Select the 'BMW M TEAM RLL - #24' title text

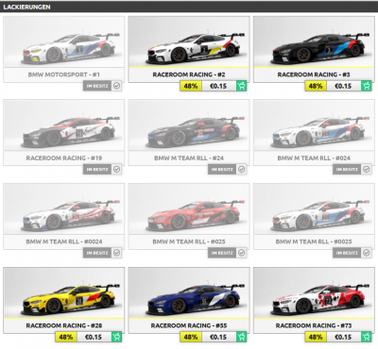(x=189, y=158)
